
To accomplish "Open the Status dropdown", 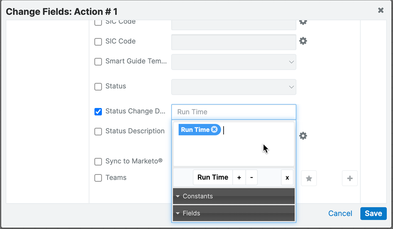I will point(233,87).
